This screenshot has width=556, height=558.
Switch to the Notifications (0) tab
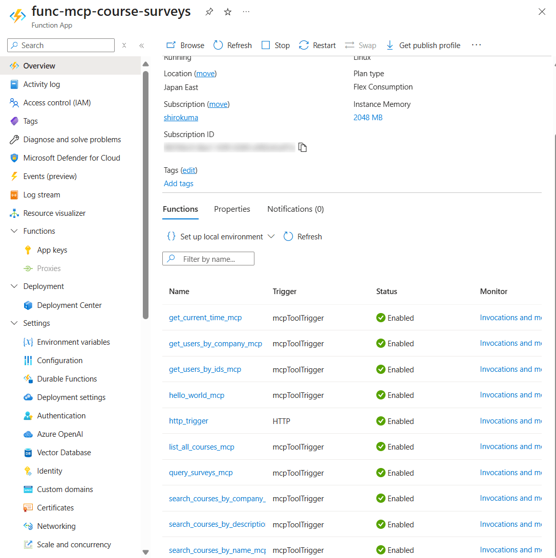[x=295, y=209]
